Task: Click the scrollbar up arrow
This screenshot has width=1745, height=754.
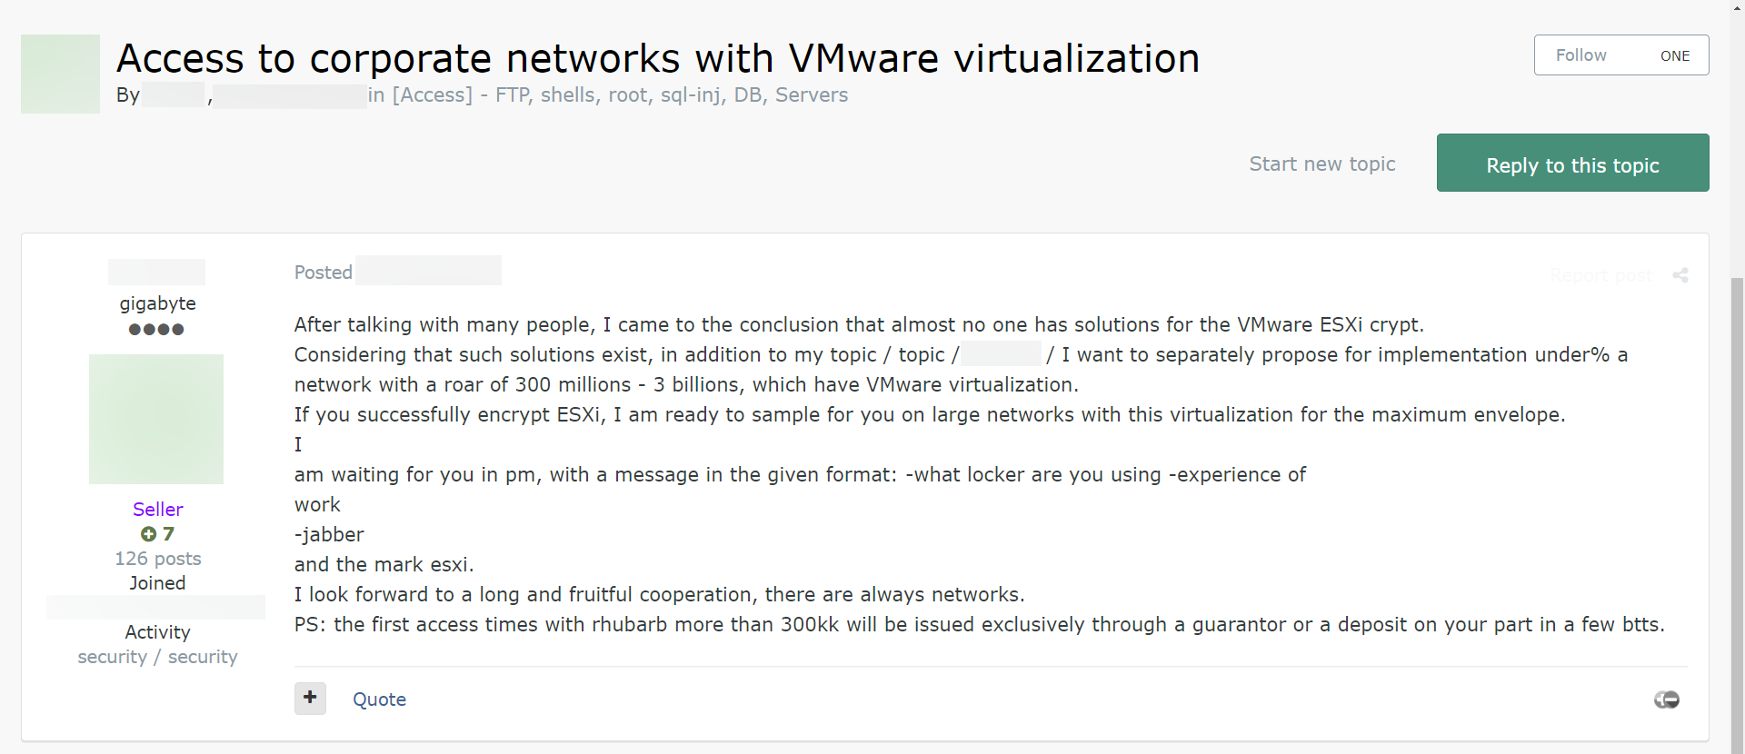Action: (1737, 7)
